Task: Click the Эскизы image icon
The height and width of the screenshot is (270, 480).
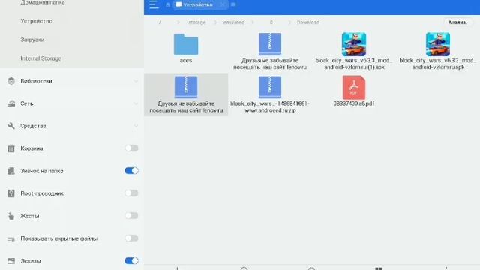Action: 11,261
